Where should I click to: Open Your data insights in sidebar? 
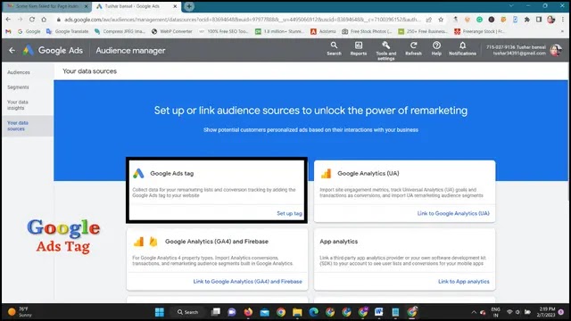pyautogui.click(x=18, y=105)
